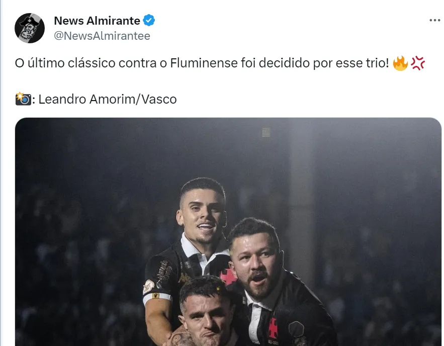
Task: Click the tweet text about último clássico
Action: click(202, 63)
